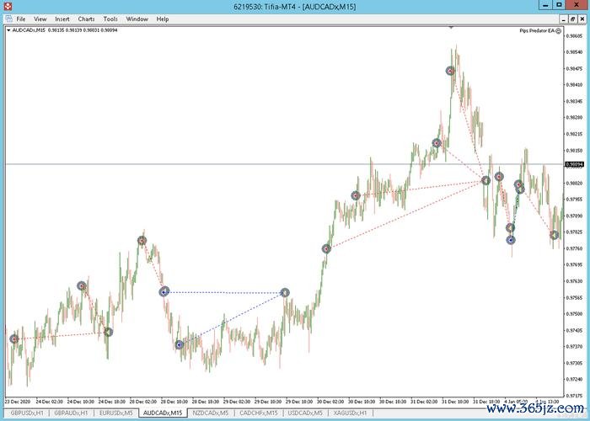590x421 pixels.
Task: Click the 30 Dec 02:30 time axis label
Action: [x=330, y=402]
